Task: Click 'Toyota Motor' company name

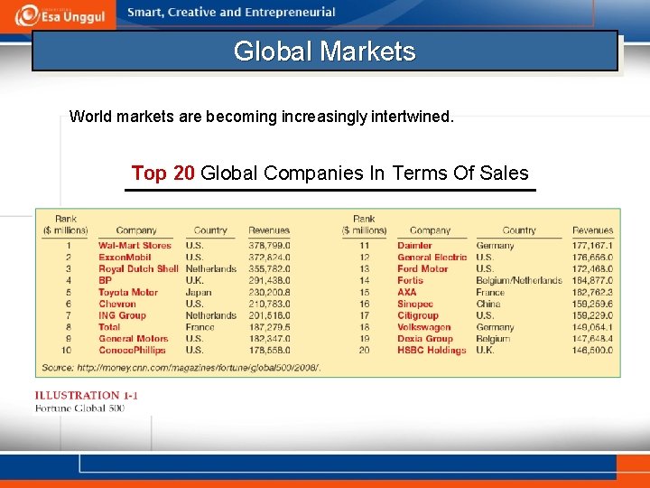Action: tap(128, 292)
